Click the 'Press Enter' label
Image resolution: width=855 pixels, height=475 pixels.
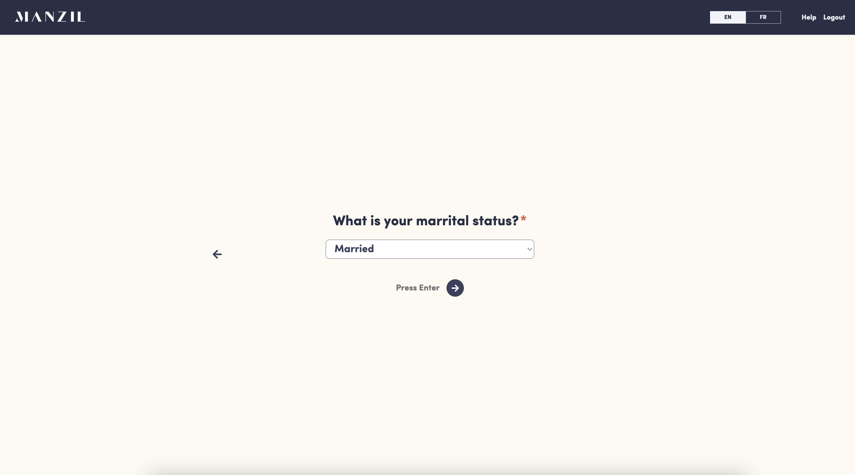[x=417, y=288]
